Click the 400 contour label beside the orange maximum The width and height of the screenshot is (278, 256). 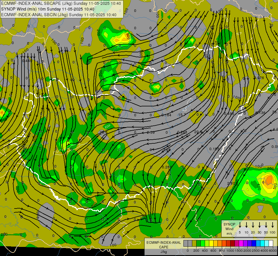[x=258, y=187]
